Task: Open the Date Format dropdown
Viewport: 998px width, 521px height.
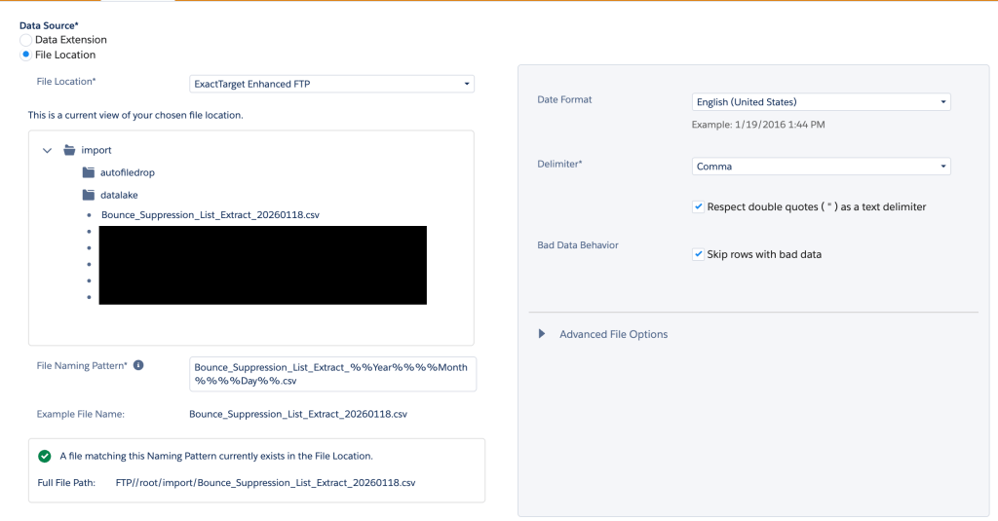Action: click(821, 101)
